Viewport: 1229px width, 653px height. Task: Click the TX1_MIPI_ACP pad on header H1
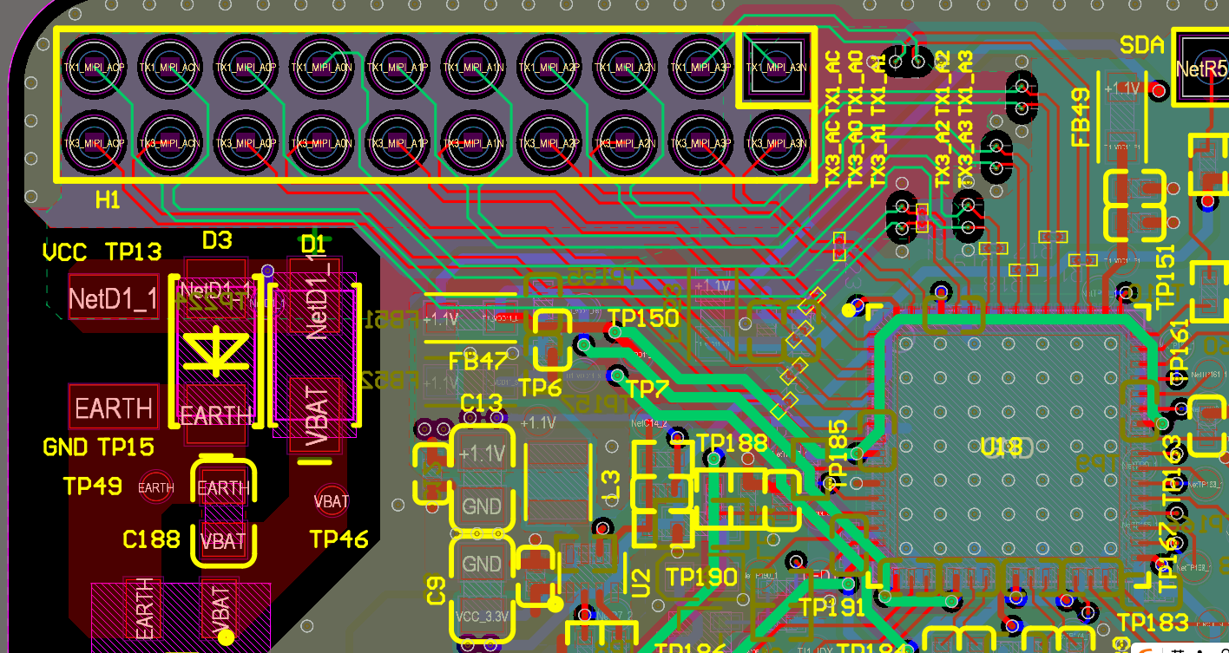coord(94,68)
